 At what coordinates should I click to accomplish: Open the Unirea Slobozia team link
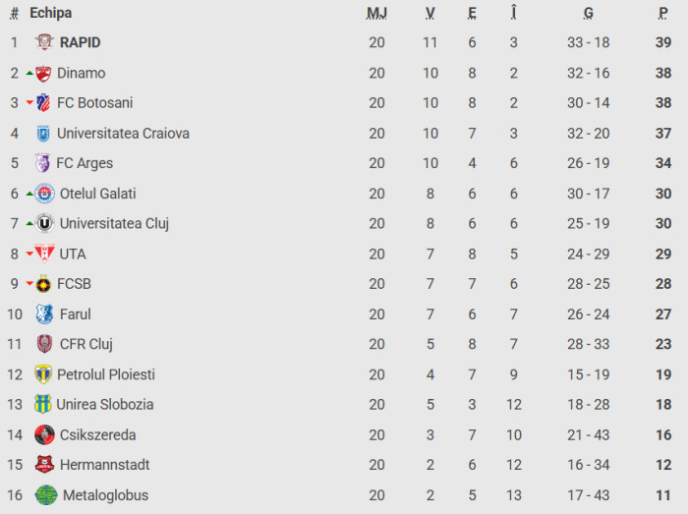tap(105, 404)
